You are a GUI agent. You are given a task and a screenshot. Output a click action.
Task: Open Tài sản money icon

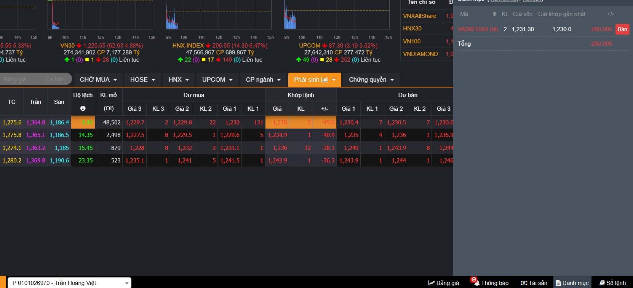point(524,283)
